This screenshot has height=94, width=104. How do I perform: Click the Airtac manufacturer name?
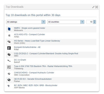click(x=17, y=37)
